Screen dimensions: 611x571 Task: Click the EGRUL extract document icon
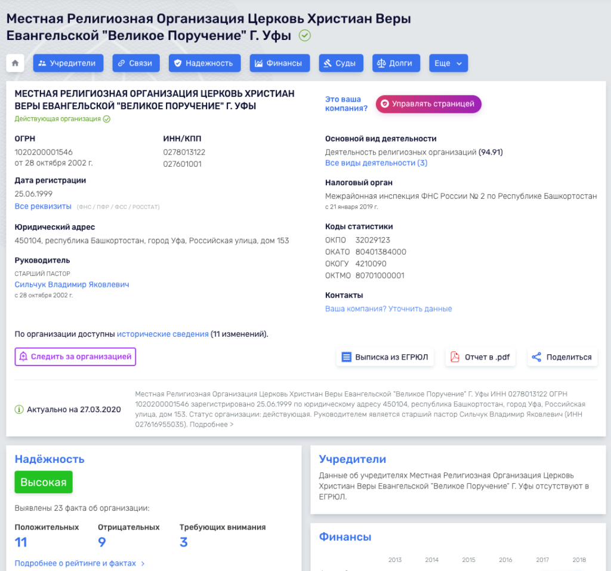point(346,357)
